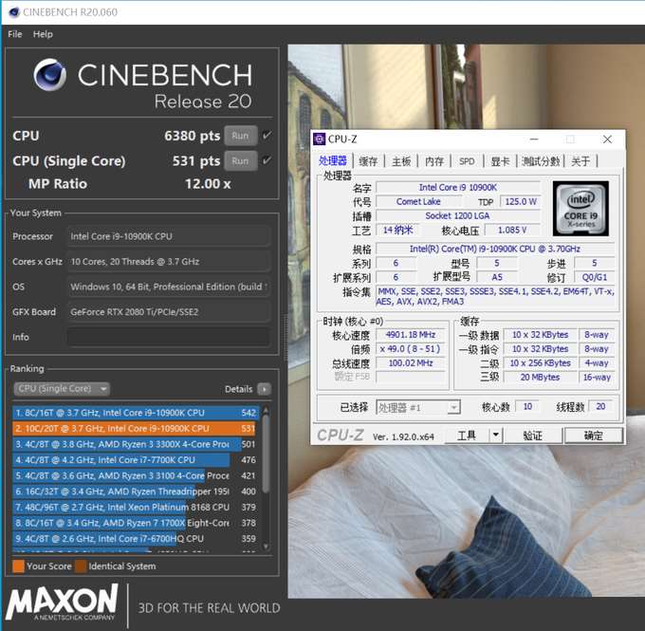Switch to the 主板 tab in CPU-Z
645x631 pixels.
pos(401,161)
